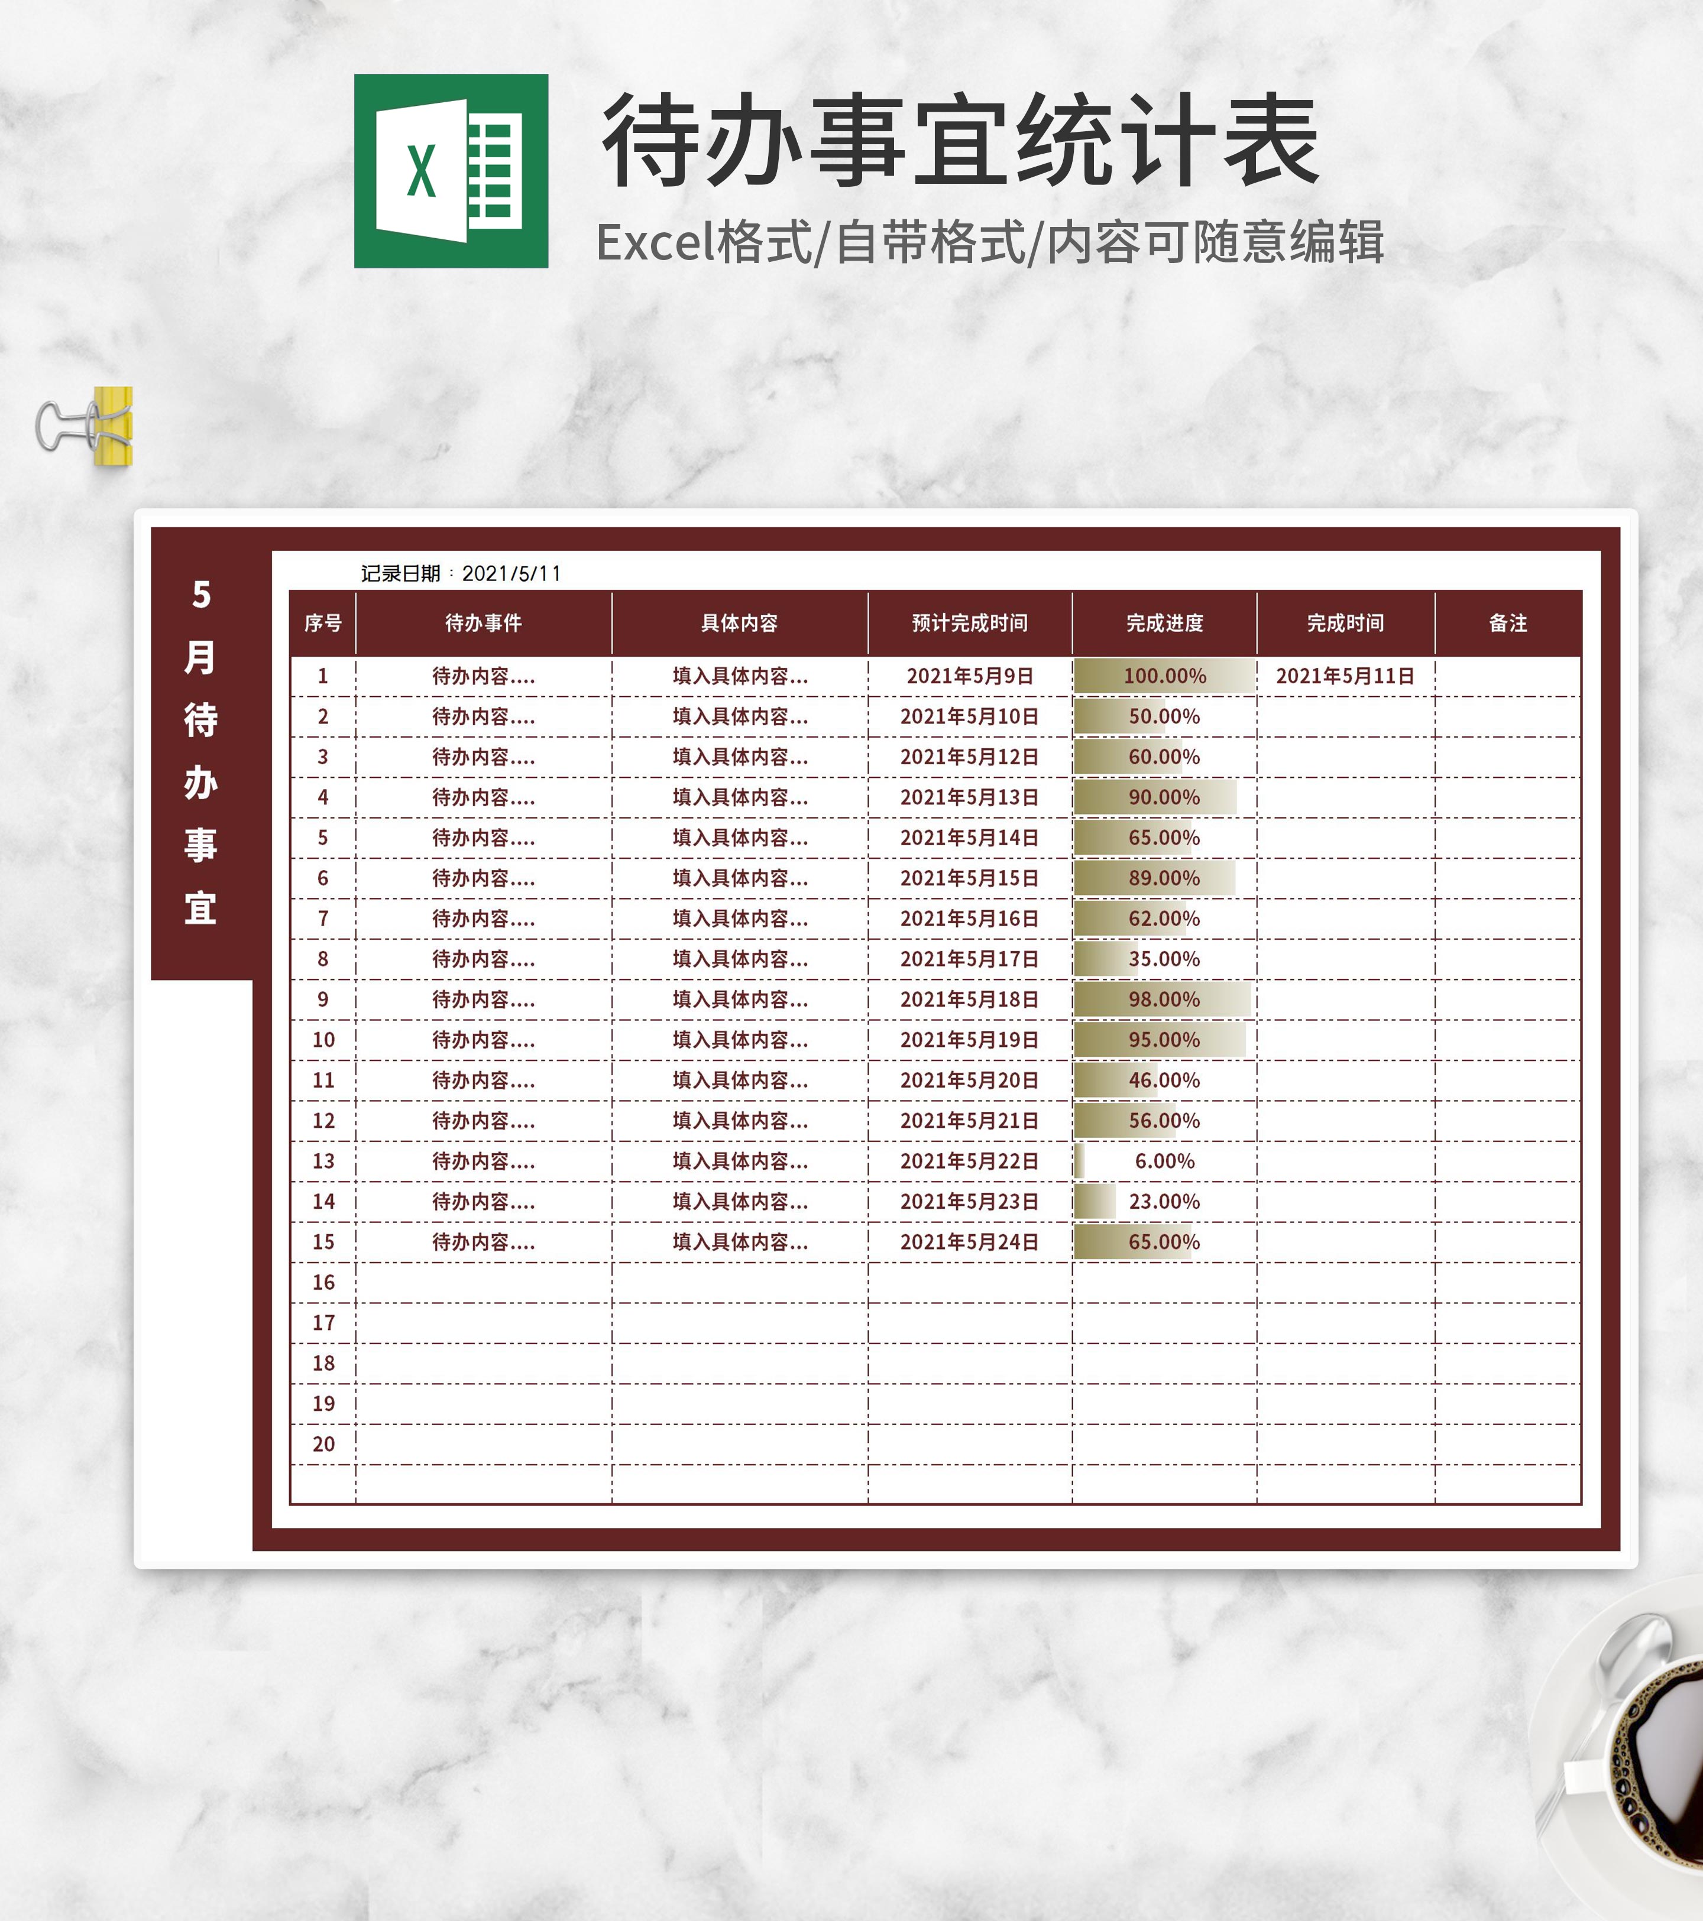Select the 完成进度 column header

tap(1164, 623)
